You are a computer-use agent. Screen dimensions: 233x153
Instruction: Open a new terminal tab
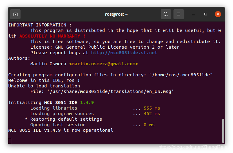[x=15, y=14]
